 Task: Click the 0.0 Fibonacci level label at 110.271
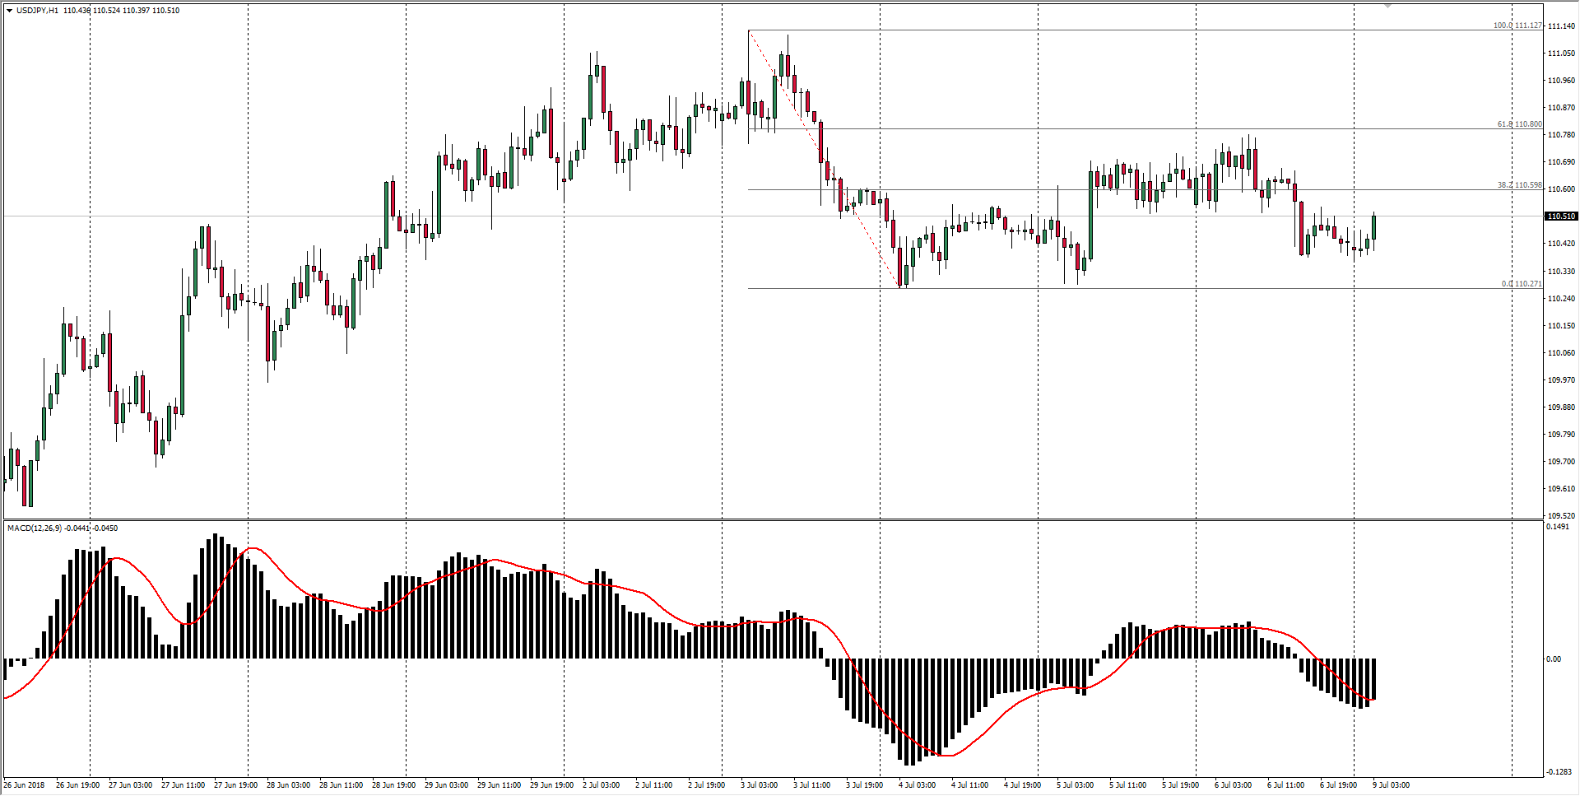(1521, 284)
